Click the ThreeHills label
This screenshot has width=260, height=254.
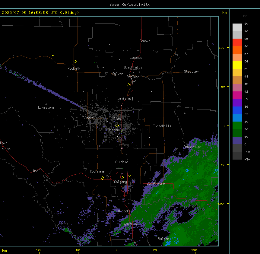coord(162,126)
